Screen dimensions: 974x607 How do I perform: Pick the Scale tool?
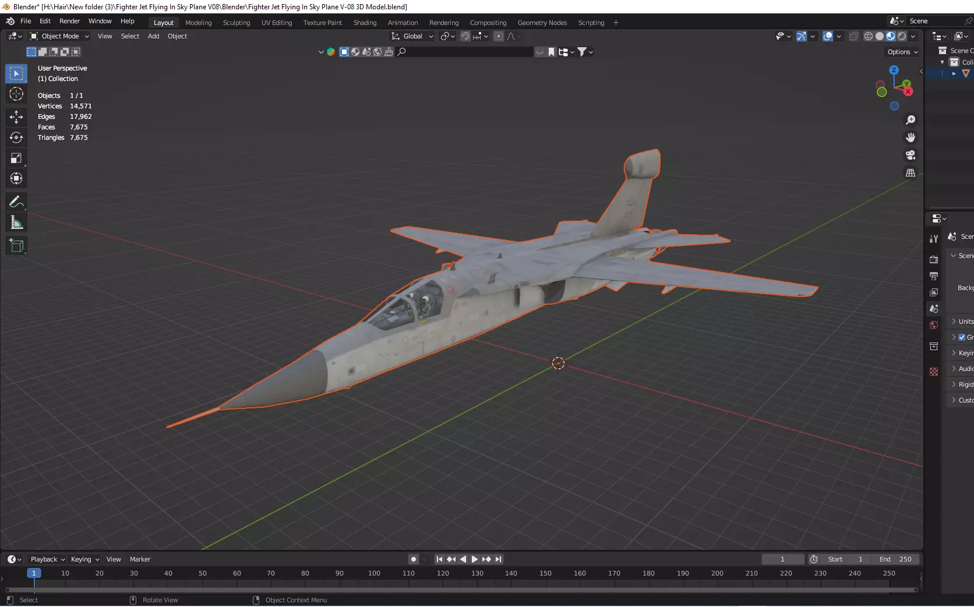[x=16, y=158]
